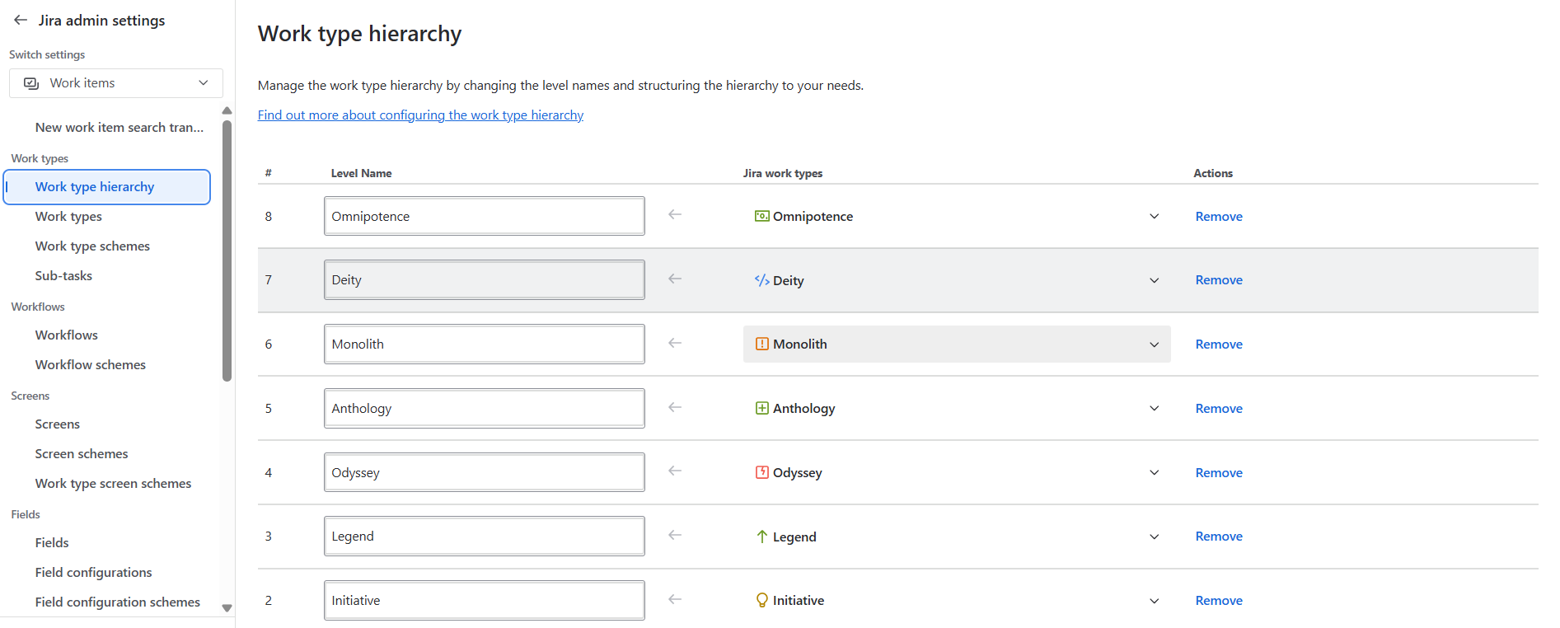Remove the Anthology hierarchy level
This screenshot has width=1560, height=628.
click(x=1219, y=409)
